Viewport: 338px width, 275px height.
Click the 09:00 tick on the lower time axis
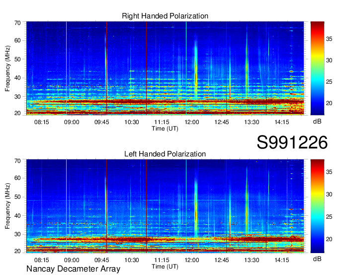72,260
